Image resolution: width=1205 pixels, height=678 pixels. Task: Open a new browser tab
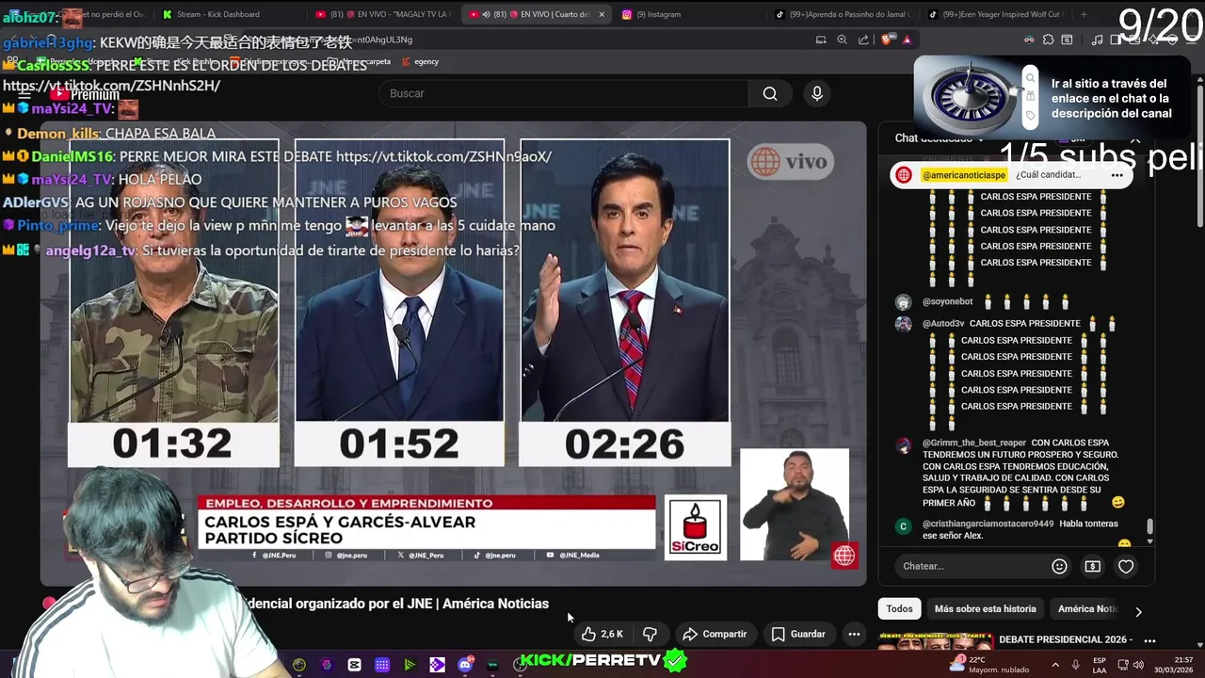[1084, 14]
